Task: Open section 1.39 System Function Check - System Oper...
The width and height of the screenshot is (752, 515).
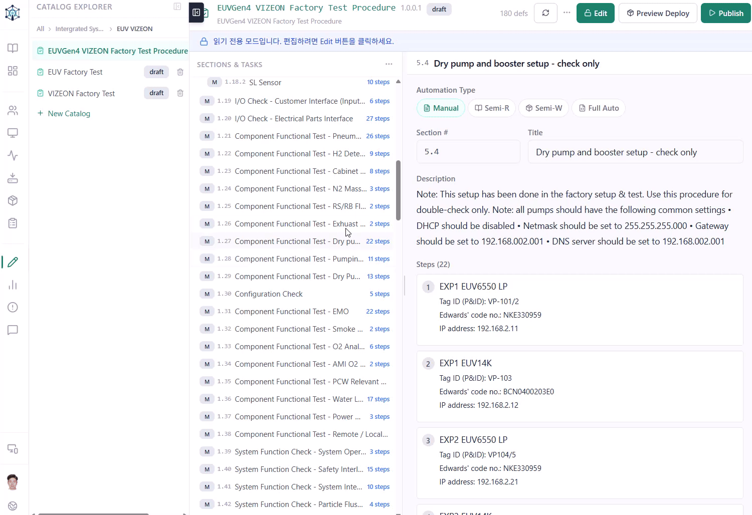Action: (295, 452)
